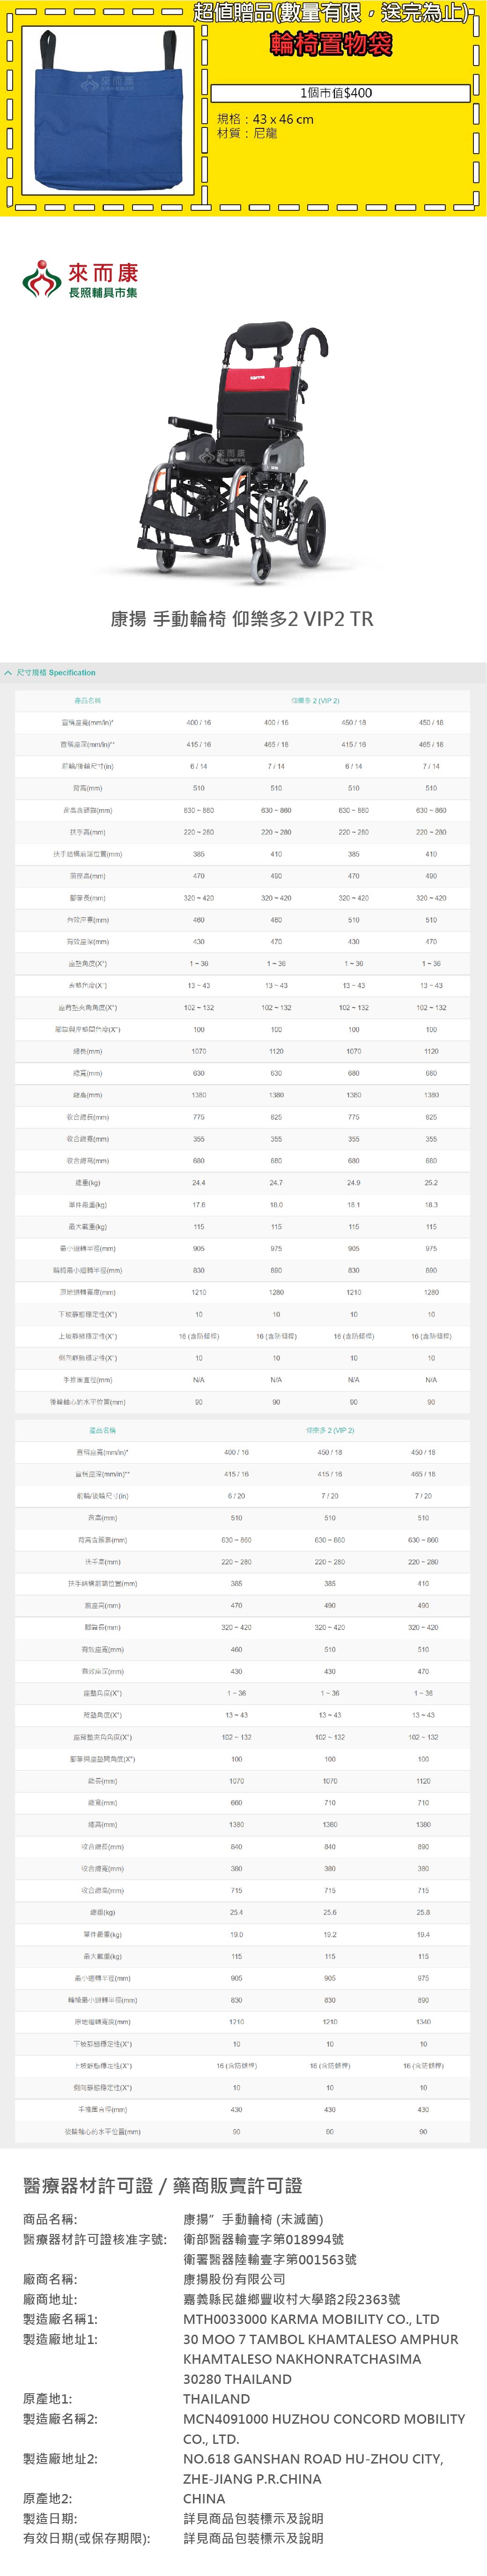Click the 仰樂多 2 (VIP 2) header in first table
The image size is (487, 2576).
pos(315,700)
